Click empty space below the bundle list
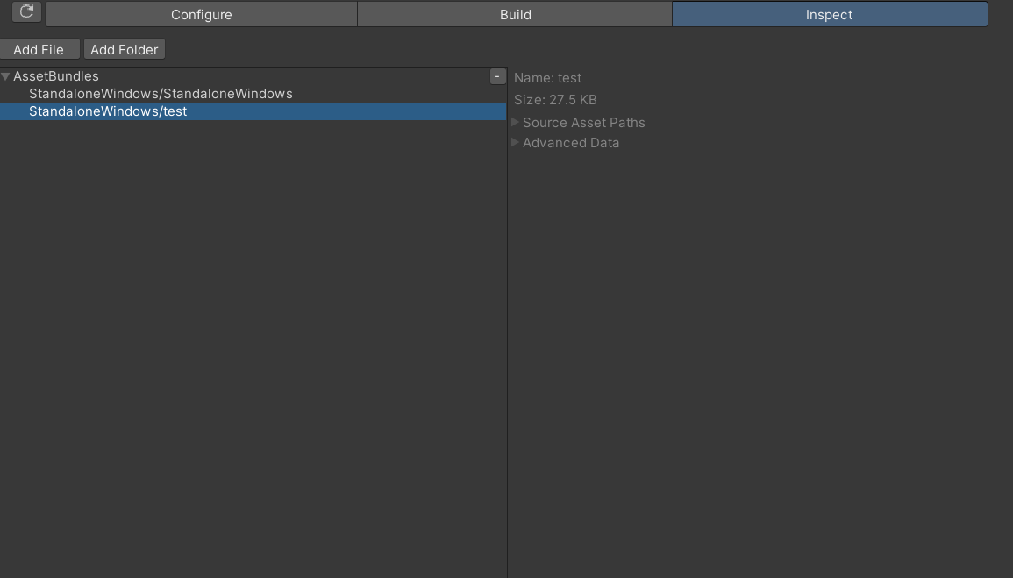 (x=253, y=351)
